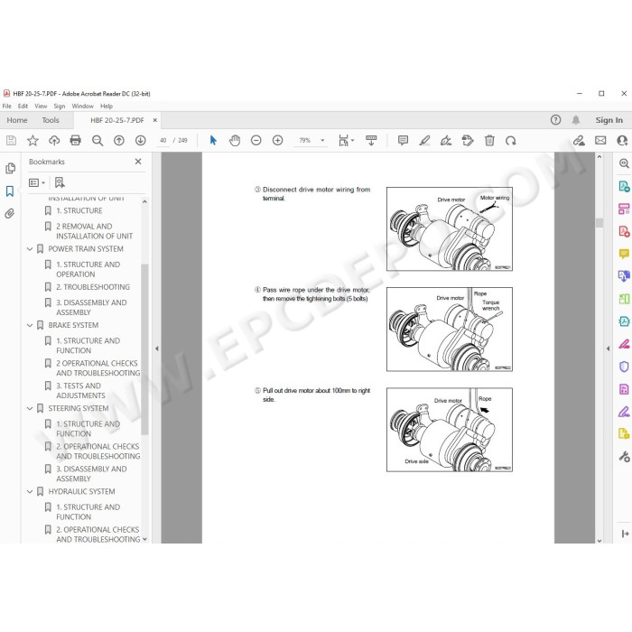Click the Sign document pen icon
Screen dimensions: 632x632
tap(446, 140)
